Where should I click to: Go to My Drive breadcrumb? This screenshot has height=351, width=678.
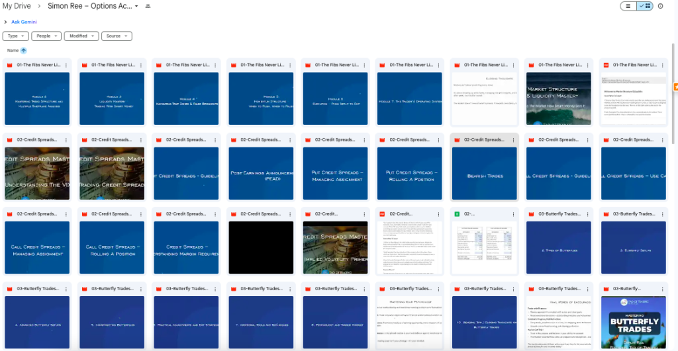pos(17,6)
